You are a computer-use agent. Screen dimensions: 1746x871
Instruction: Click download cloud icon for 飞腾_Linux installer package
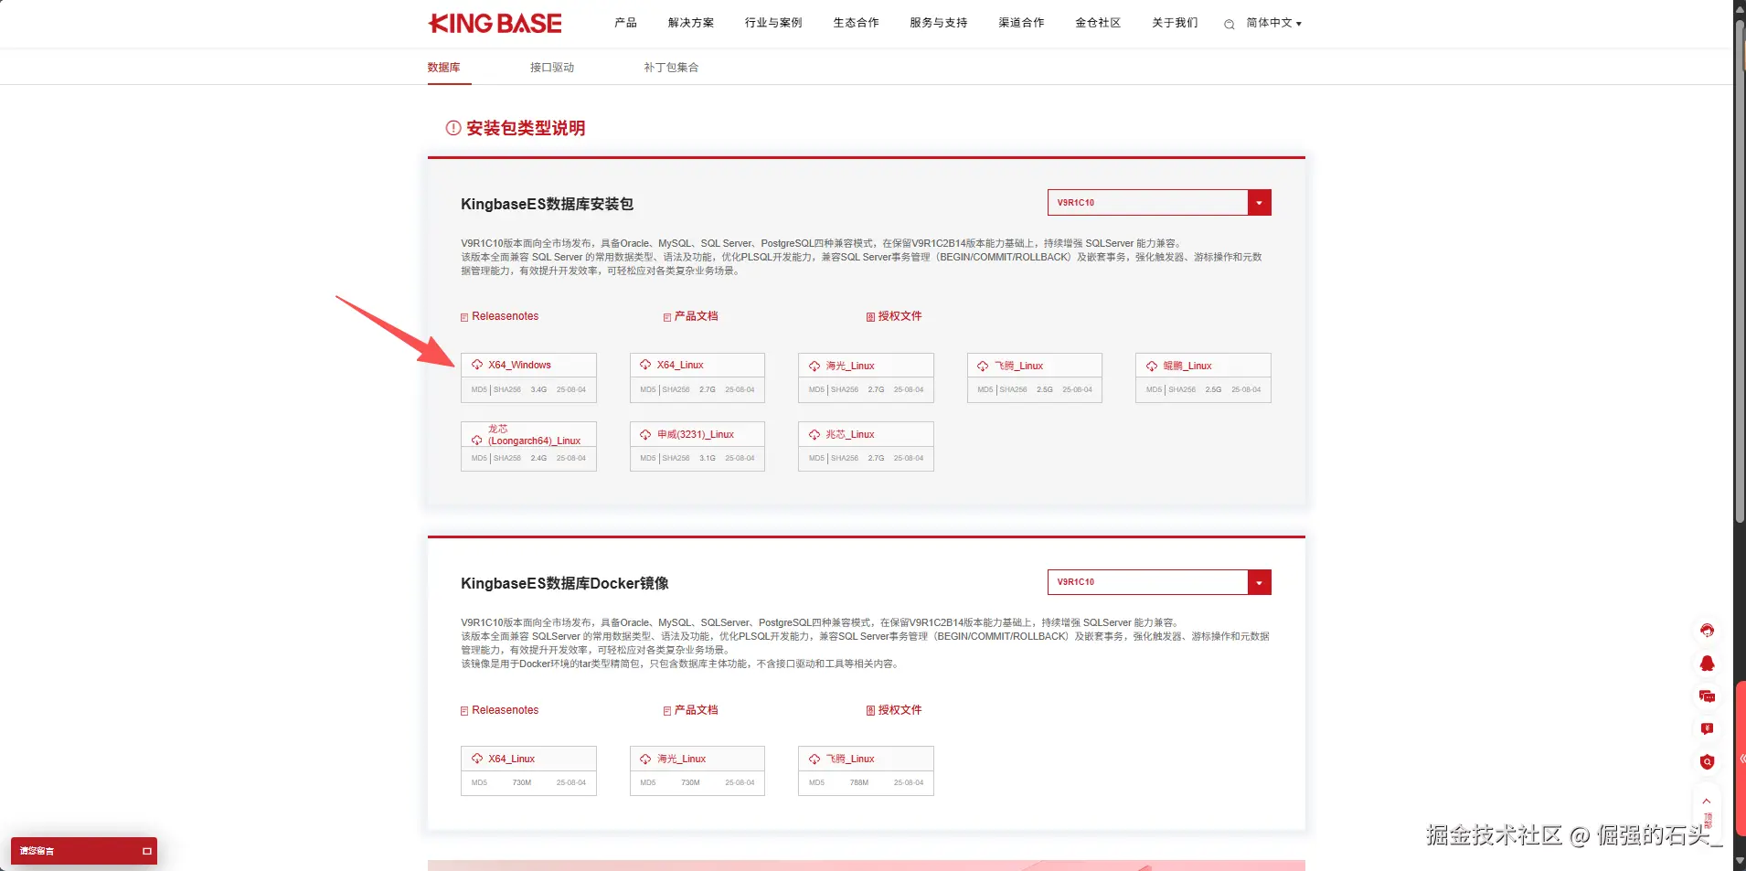(x=983, y=366)
